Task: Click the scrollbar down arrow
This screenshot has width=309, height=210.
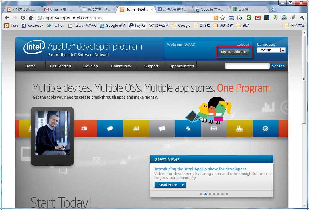Action: click(x=304, y=205)
